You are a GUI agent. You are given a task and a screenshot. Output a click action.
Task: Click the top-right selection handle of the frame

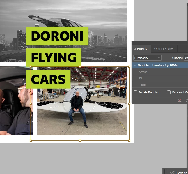tap(129, 66)
